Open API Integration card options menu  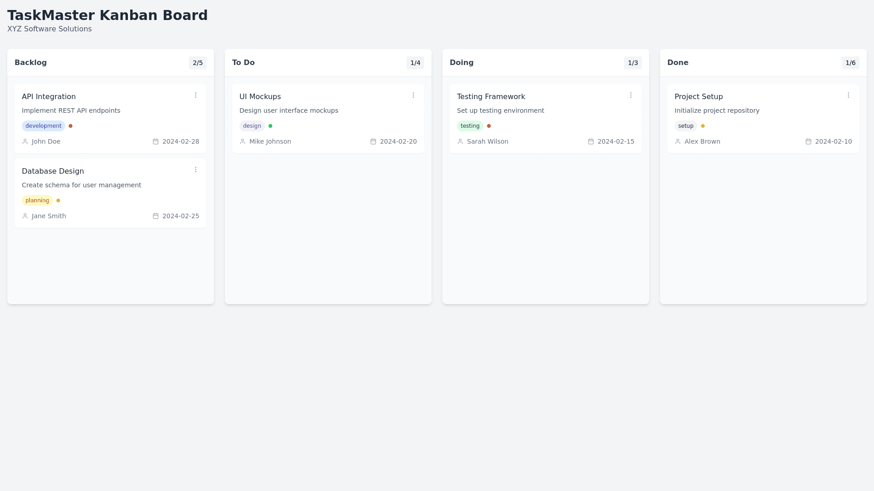point(196,95)
